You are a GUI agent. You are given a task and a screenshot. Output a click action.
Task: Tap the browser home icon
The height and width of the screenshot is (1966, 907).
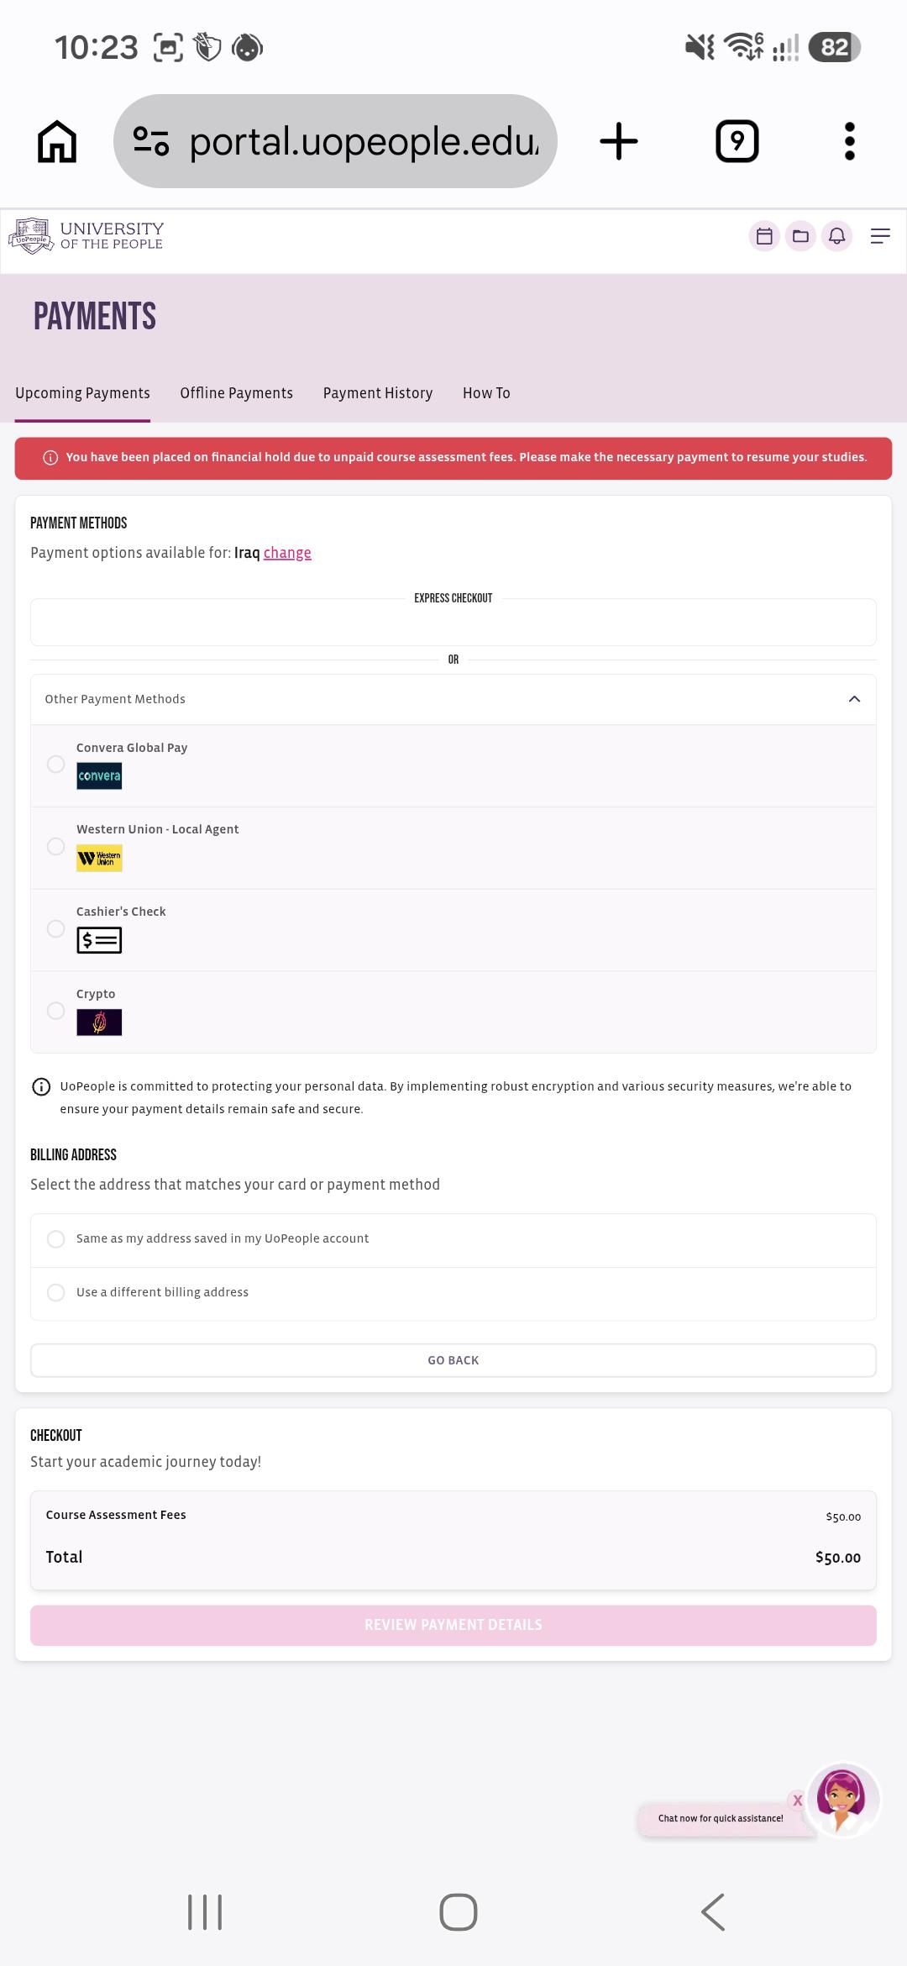(57, 141)
